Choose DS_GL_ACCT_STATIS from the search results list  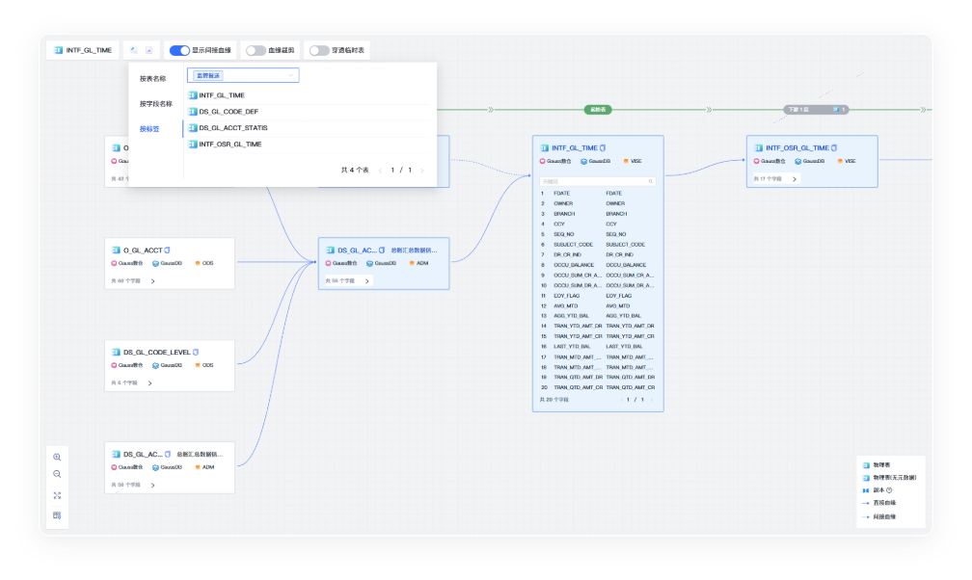(309, 127)
